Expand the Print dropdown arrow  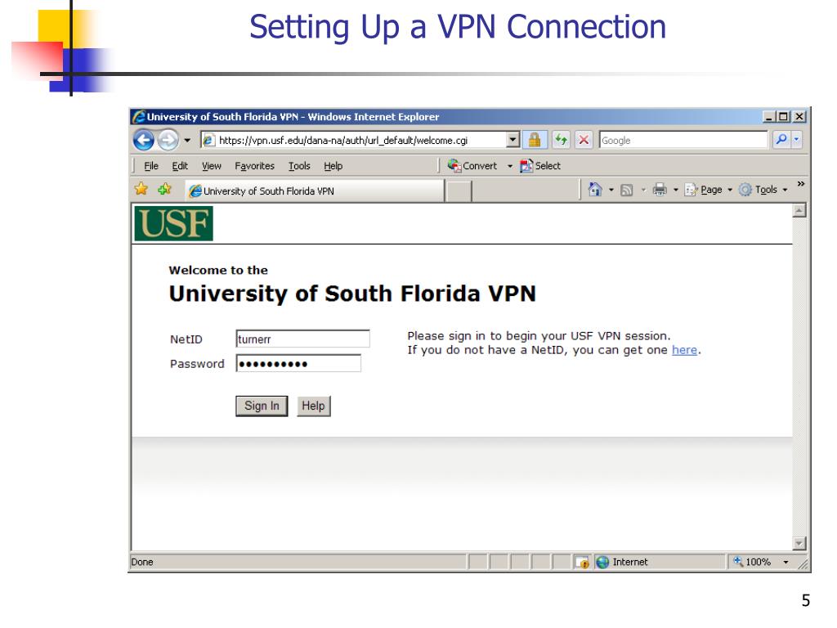click(x=676, y=190)
